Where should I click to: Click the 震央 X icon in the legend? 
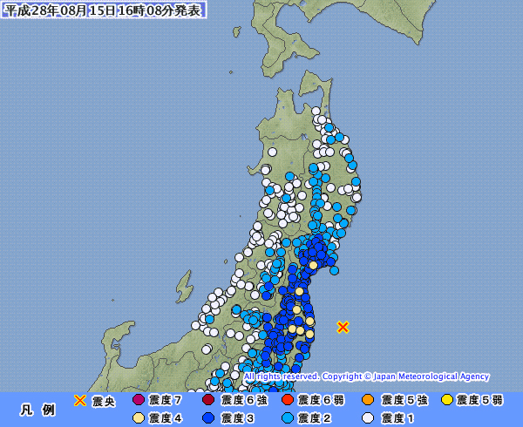(79, 400)
